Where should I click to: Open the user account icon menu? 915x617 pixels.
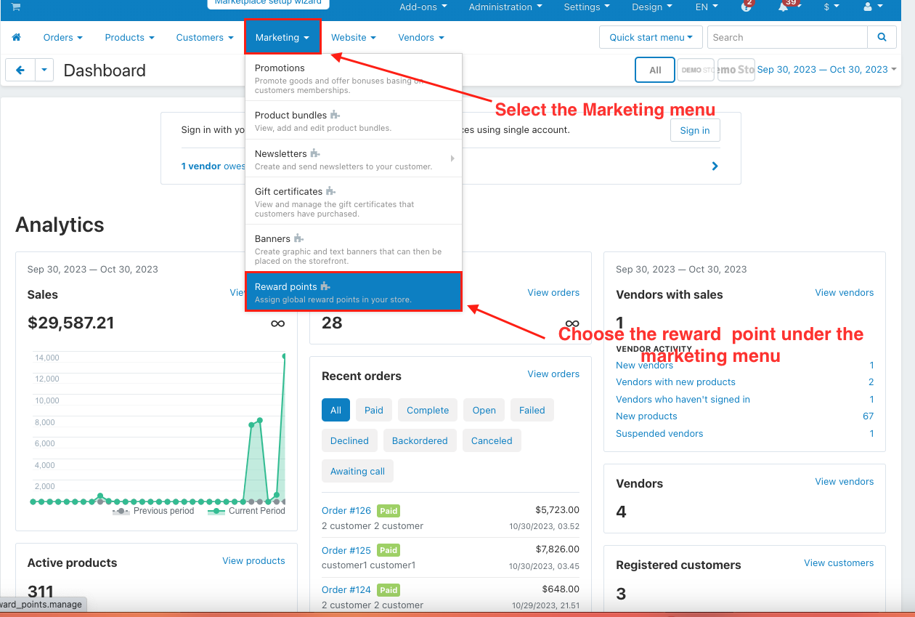872,7
